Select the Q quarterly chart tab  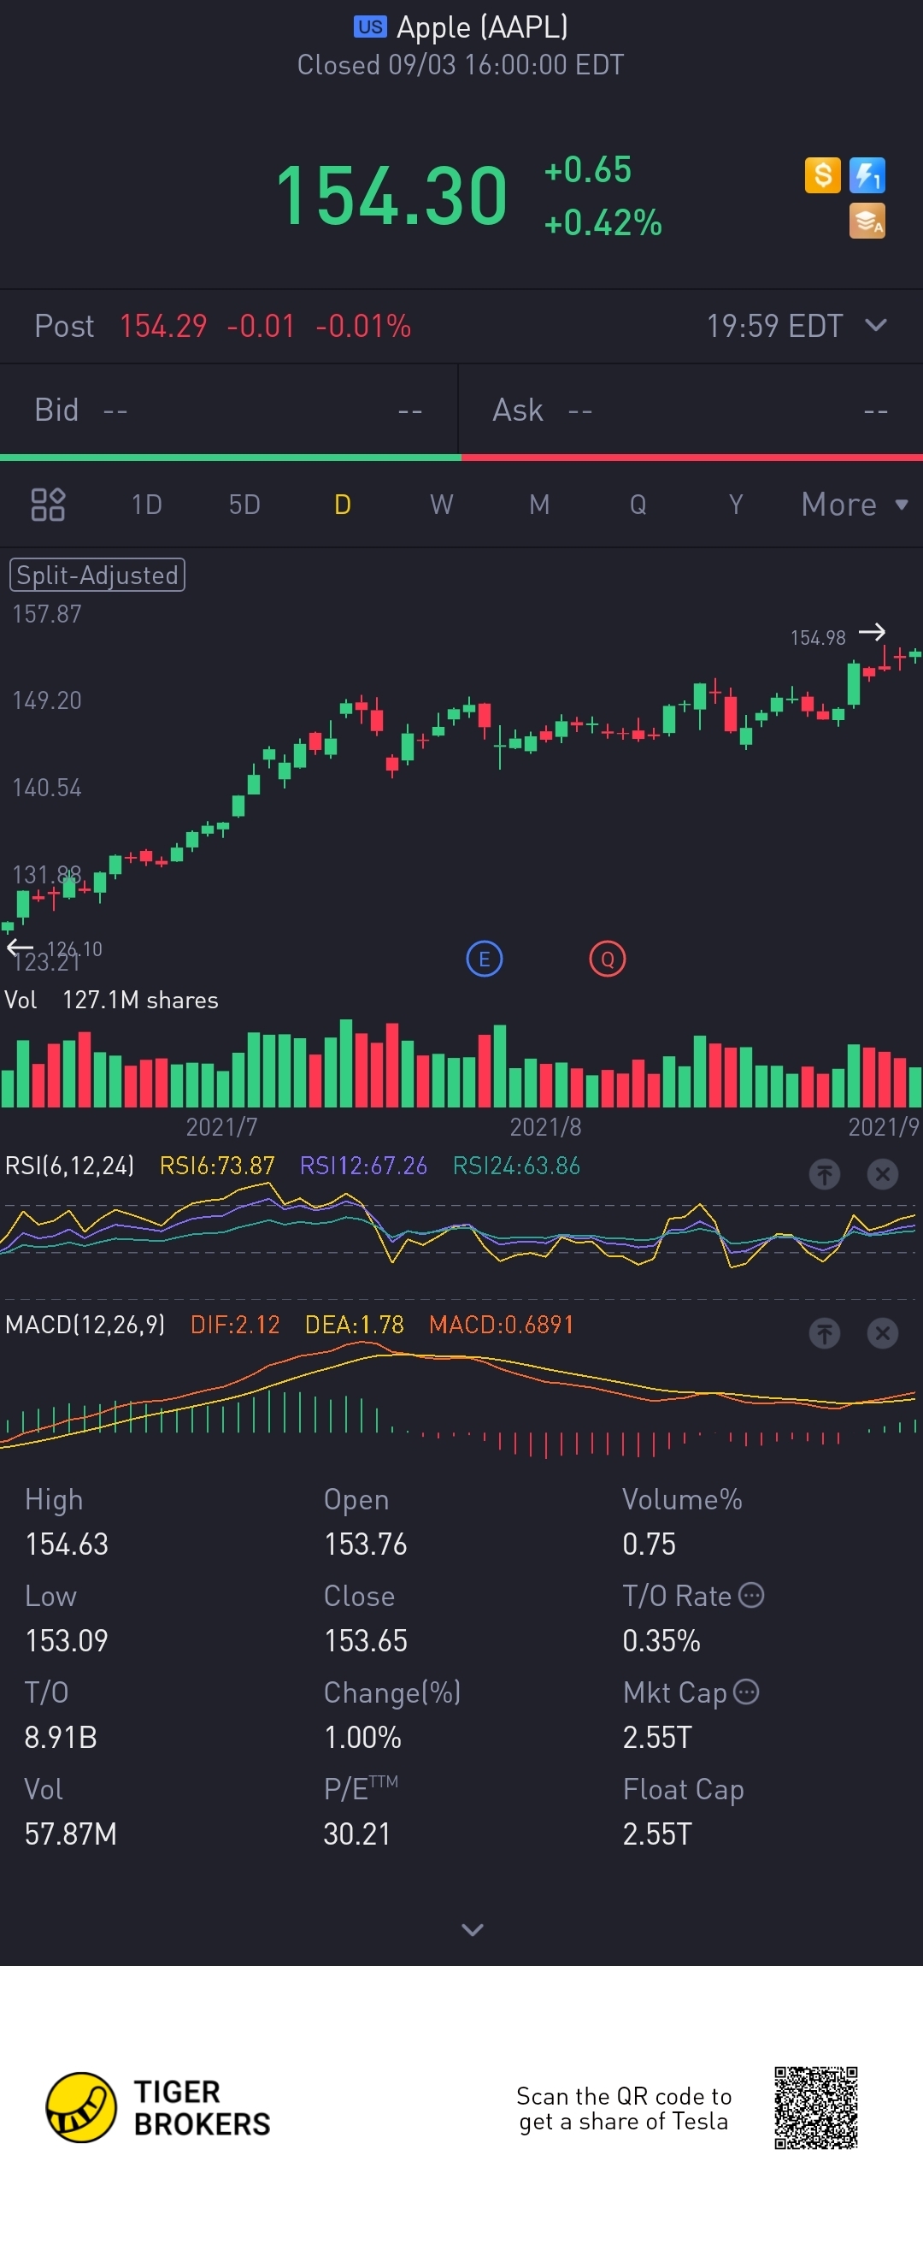click(x=638, y=504)
